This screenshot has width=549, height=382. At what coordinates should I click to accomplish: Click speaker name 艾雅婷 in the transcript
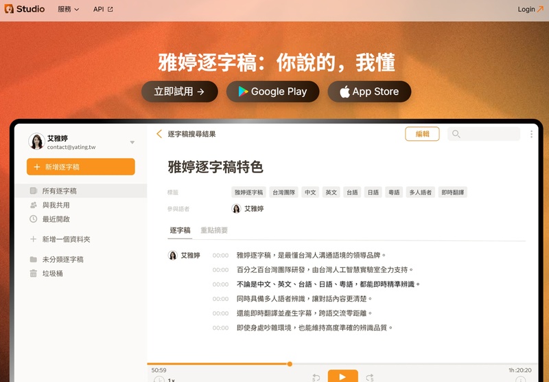click(x=191, y=256)
